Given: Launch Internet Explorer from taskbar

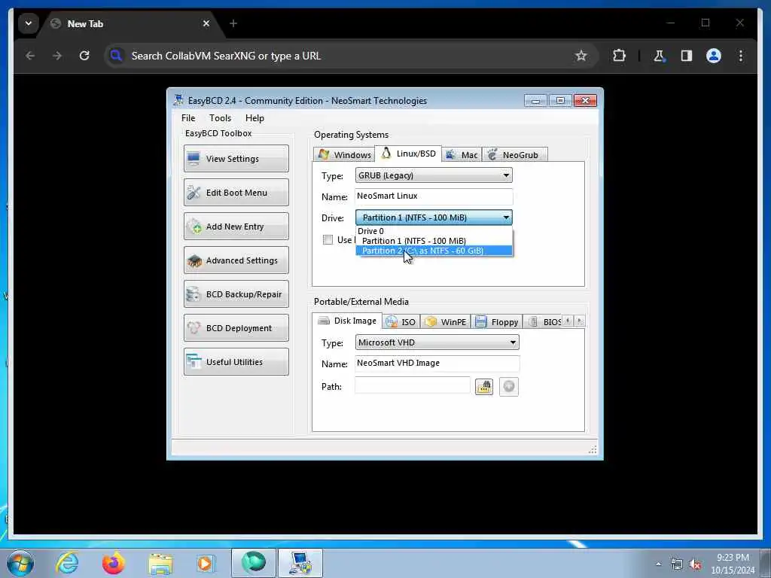Looking at the screenshot, I should click(67, 563).
